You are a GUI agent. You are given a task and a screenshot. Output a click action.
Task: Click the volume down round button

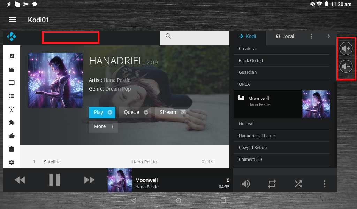346,67
